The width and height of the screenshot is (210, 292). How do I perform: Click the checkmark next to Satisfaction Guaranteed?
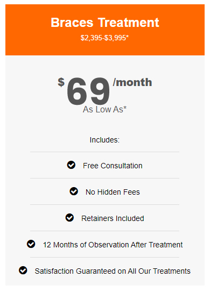[x=23, y=270]
